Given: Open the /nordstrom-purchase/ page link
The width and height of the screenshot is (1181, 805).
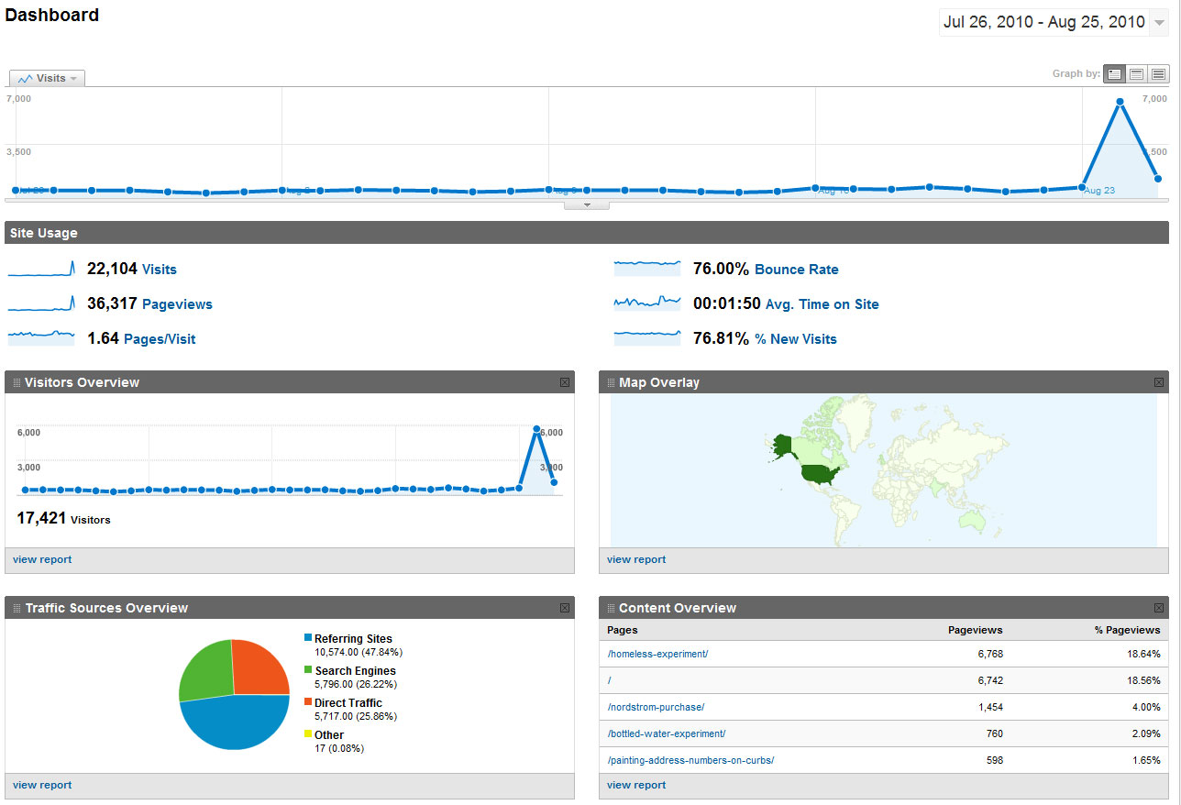Looking at the screenshot, I should click(x=656, y=707).
